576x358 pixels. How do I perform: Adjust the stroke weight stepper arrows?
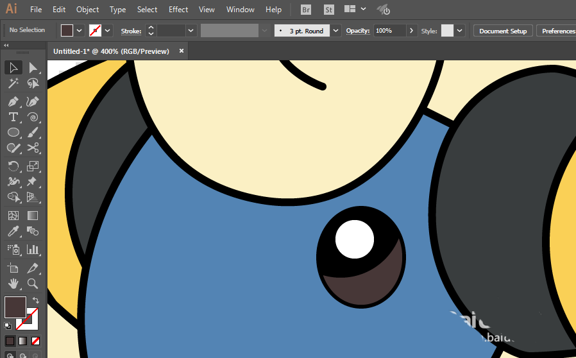[x=151, y=31]
